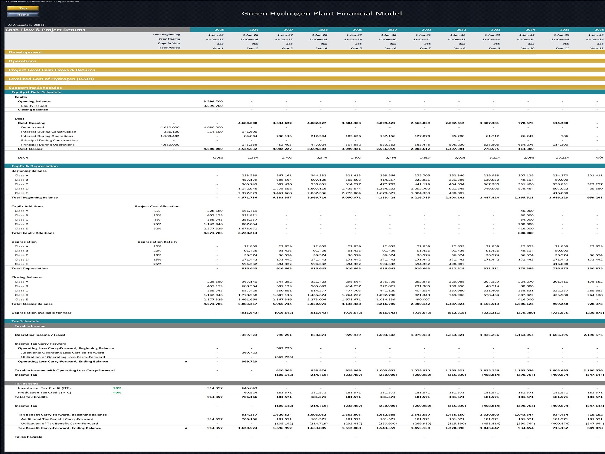Expand Levelized Cost of Hydrogen (LCOH) section
This screenshot has height=454, width=605.
tap(305, 79)
